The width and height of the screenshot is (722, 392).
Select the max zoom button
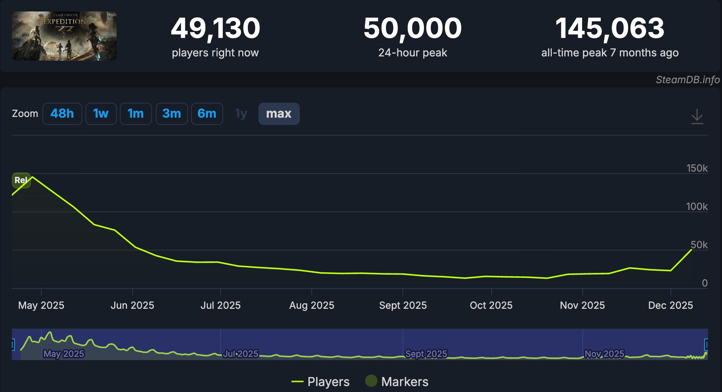pyautogui.click(x=278, y=113)
